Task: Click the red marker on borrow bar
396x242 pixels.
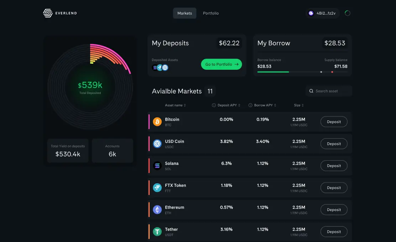Action: pyautogui.click(x=332, y=72)
